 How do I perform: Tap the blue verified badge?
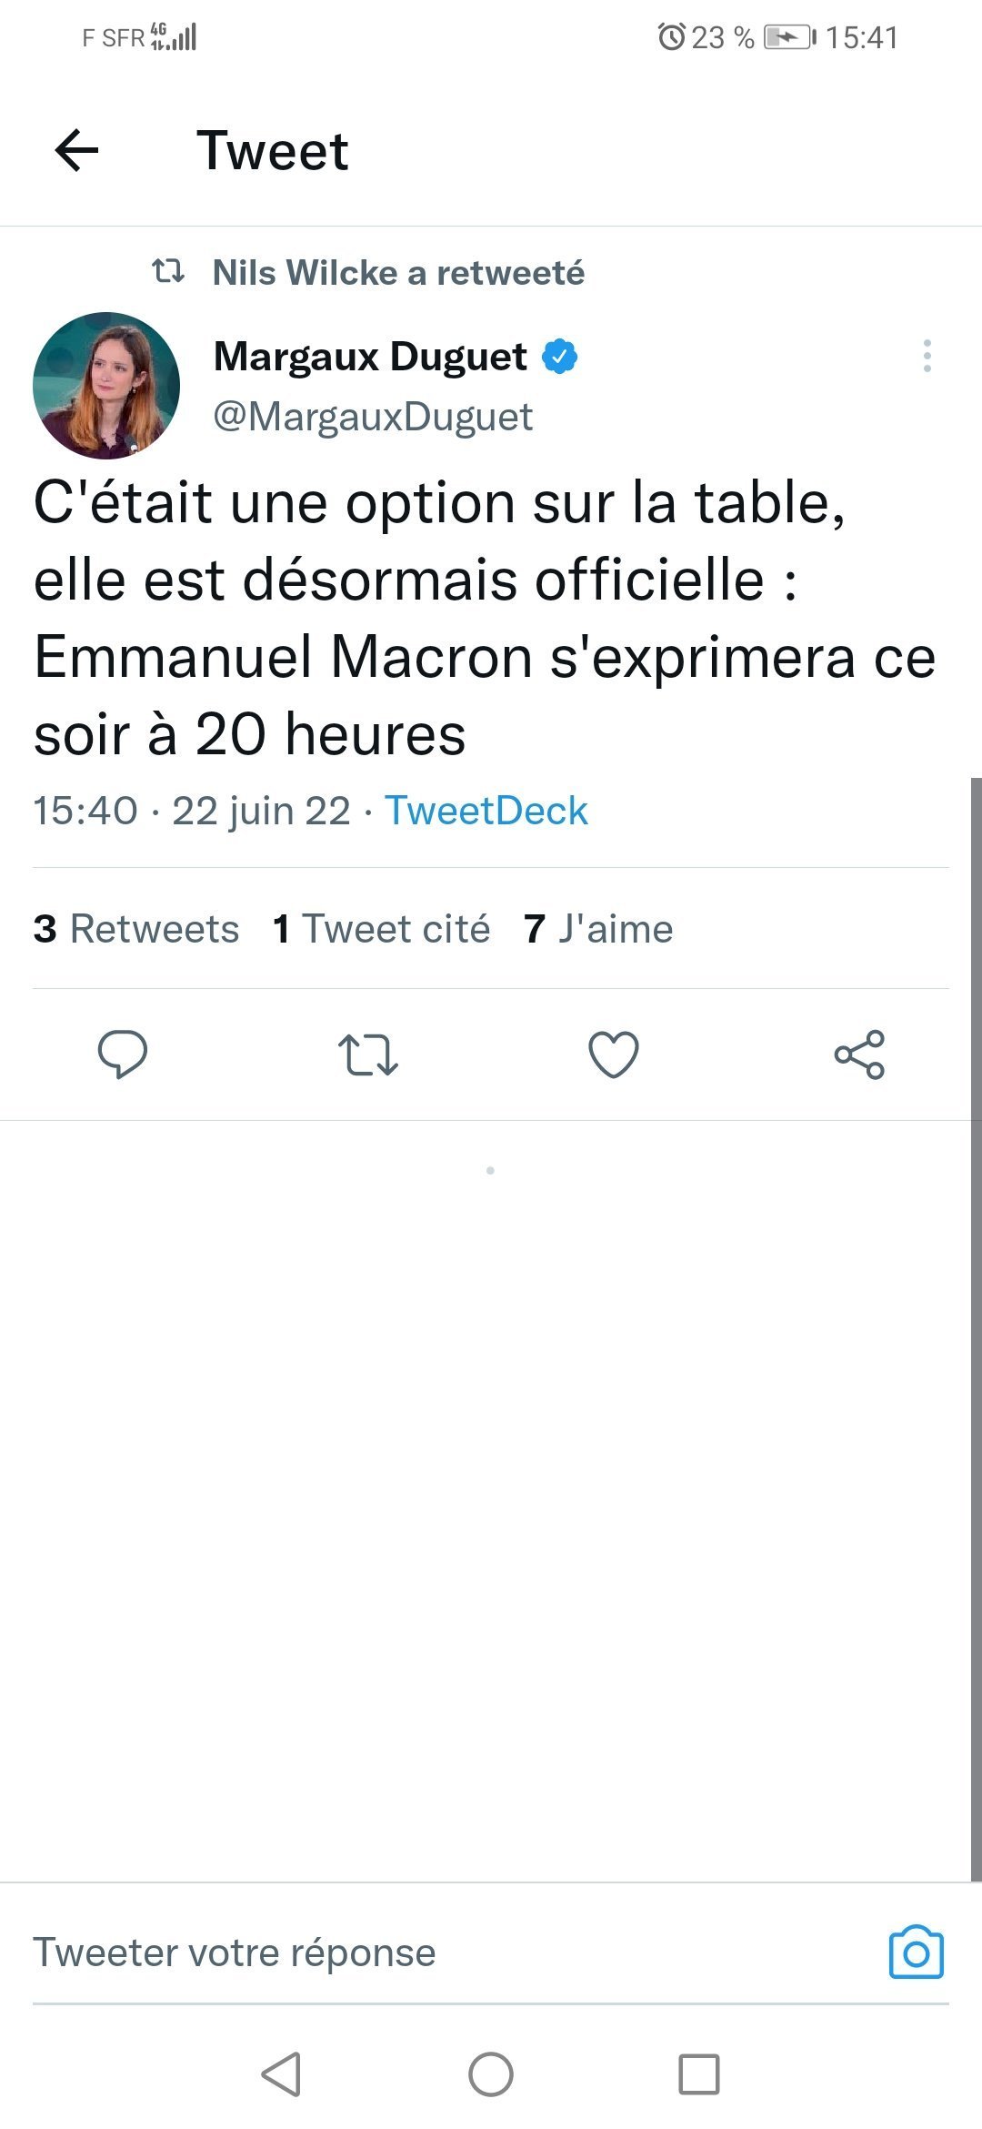[x=560, y=357]
